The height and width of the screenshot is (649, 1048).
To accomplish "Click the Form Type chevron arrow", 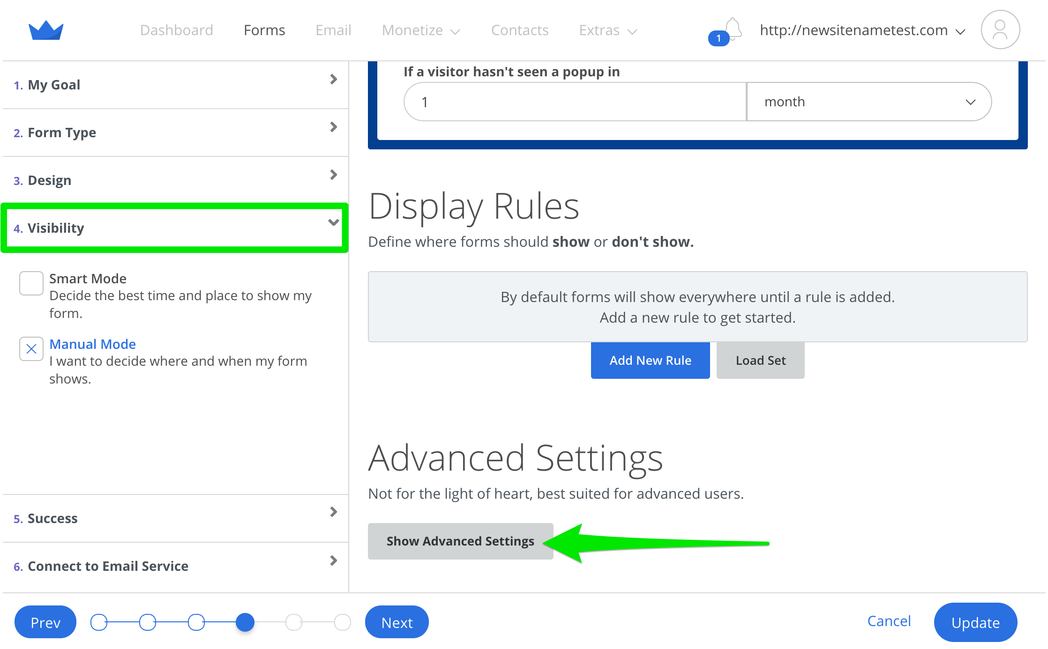I will (x=333, y=127).
